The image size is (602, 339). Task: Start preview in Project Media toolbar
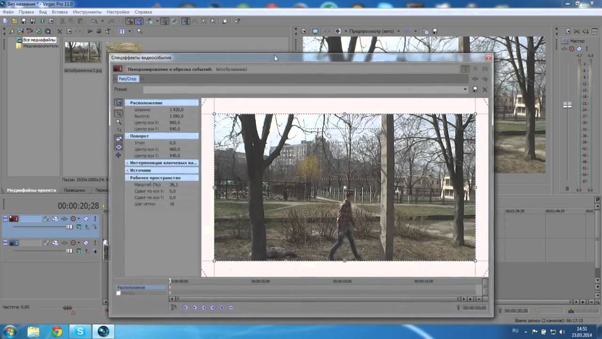point(90,31)
